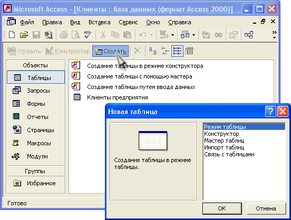The width and height of the screenshot is (291, 220).
Task: Click the Relationships icon in the toolbar
Action: (x=248, y=35)
